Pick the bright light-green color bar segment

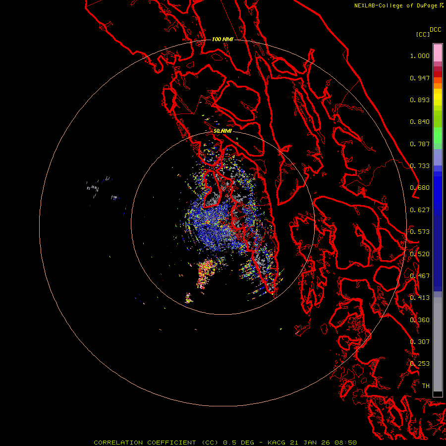(438, 135)
